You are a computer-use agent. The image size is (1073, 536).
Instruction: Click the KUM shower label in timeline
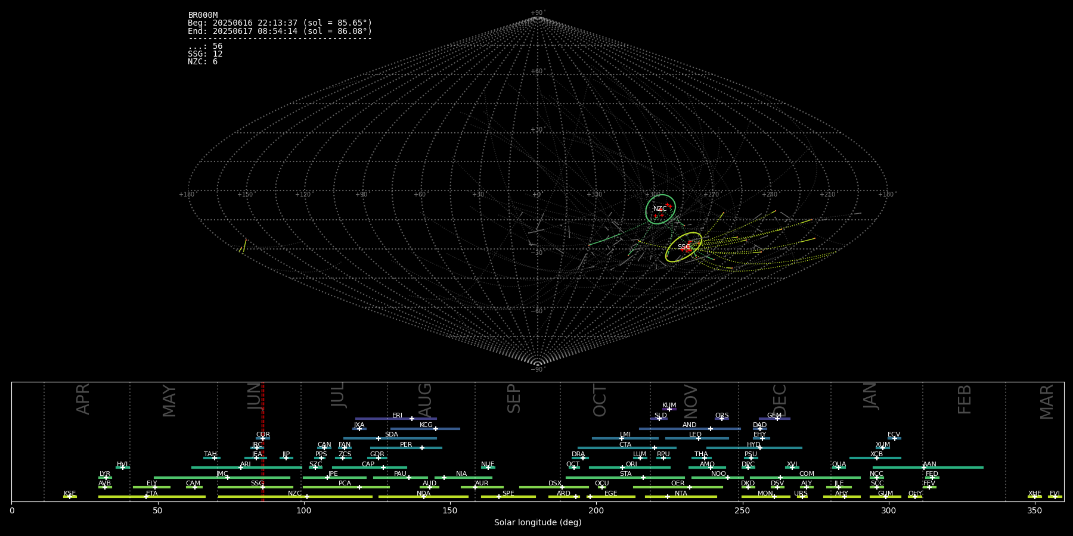point(669,406)
